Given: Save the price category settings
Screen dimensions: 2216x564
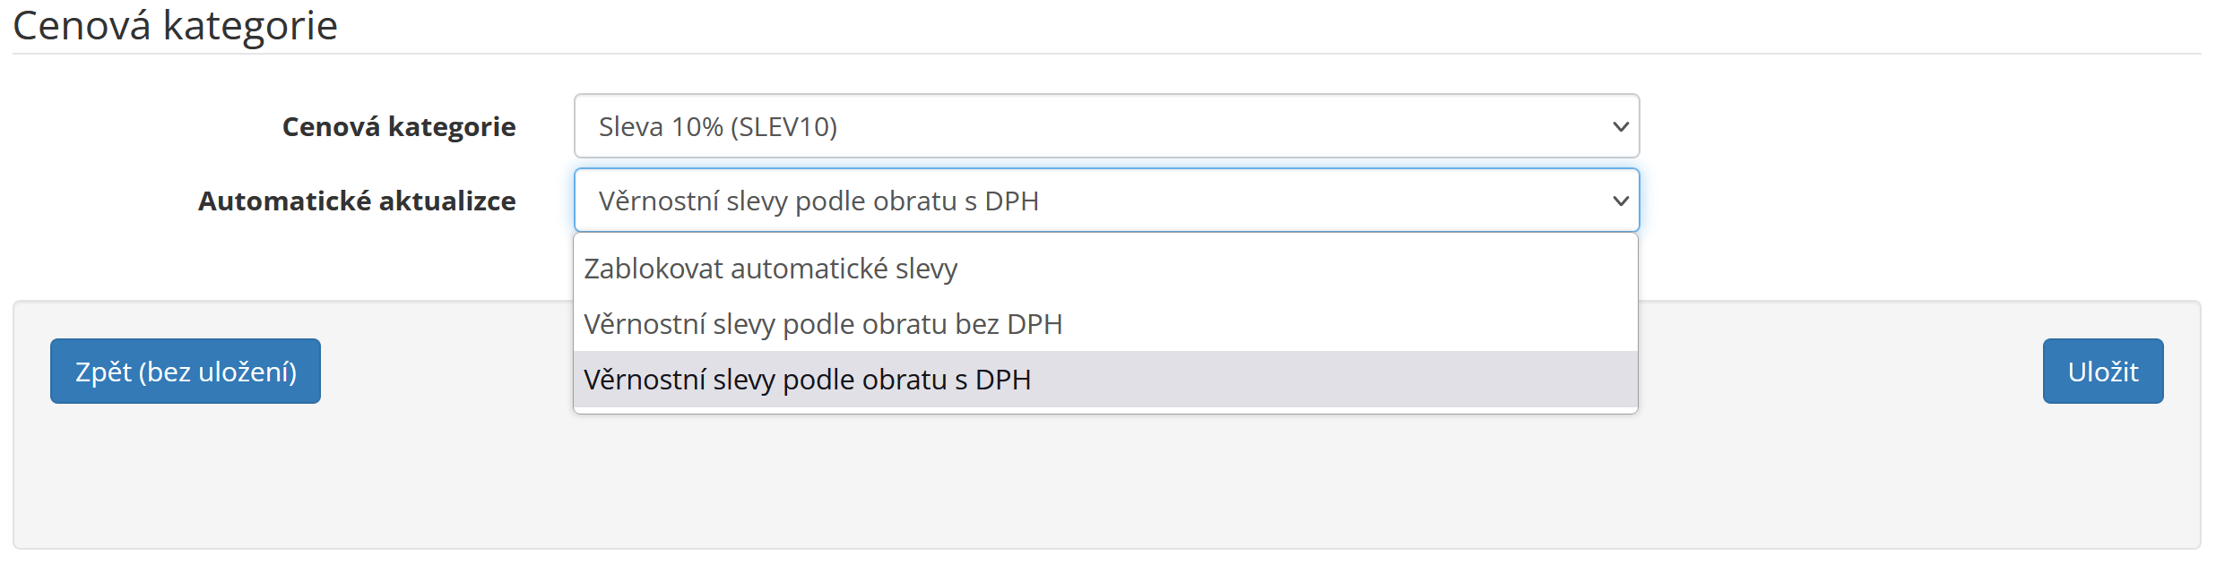Looking at the screenshot, I should [2102, 371].
